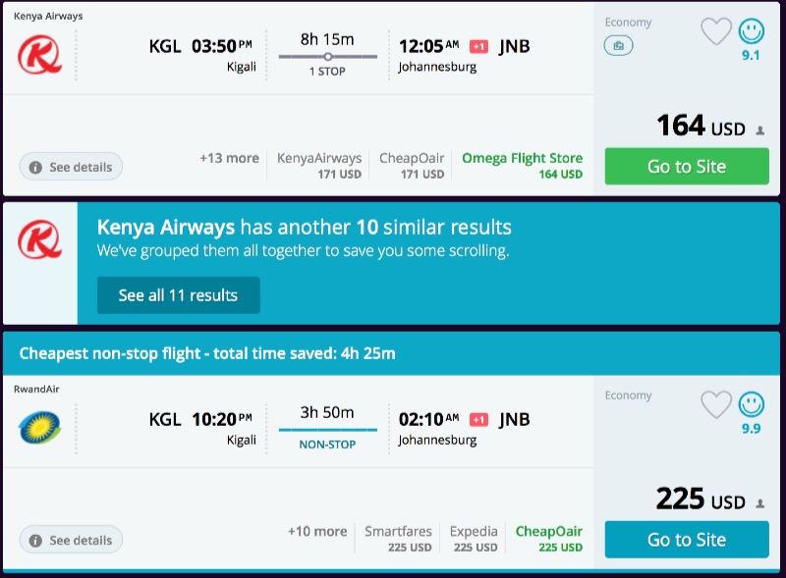
Task: Click the smiley rating icon above 9.9
Action: click(752, 404)
